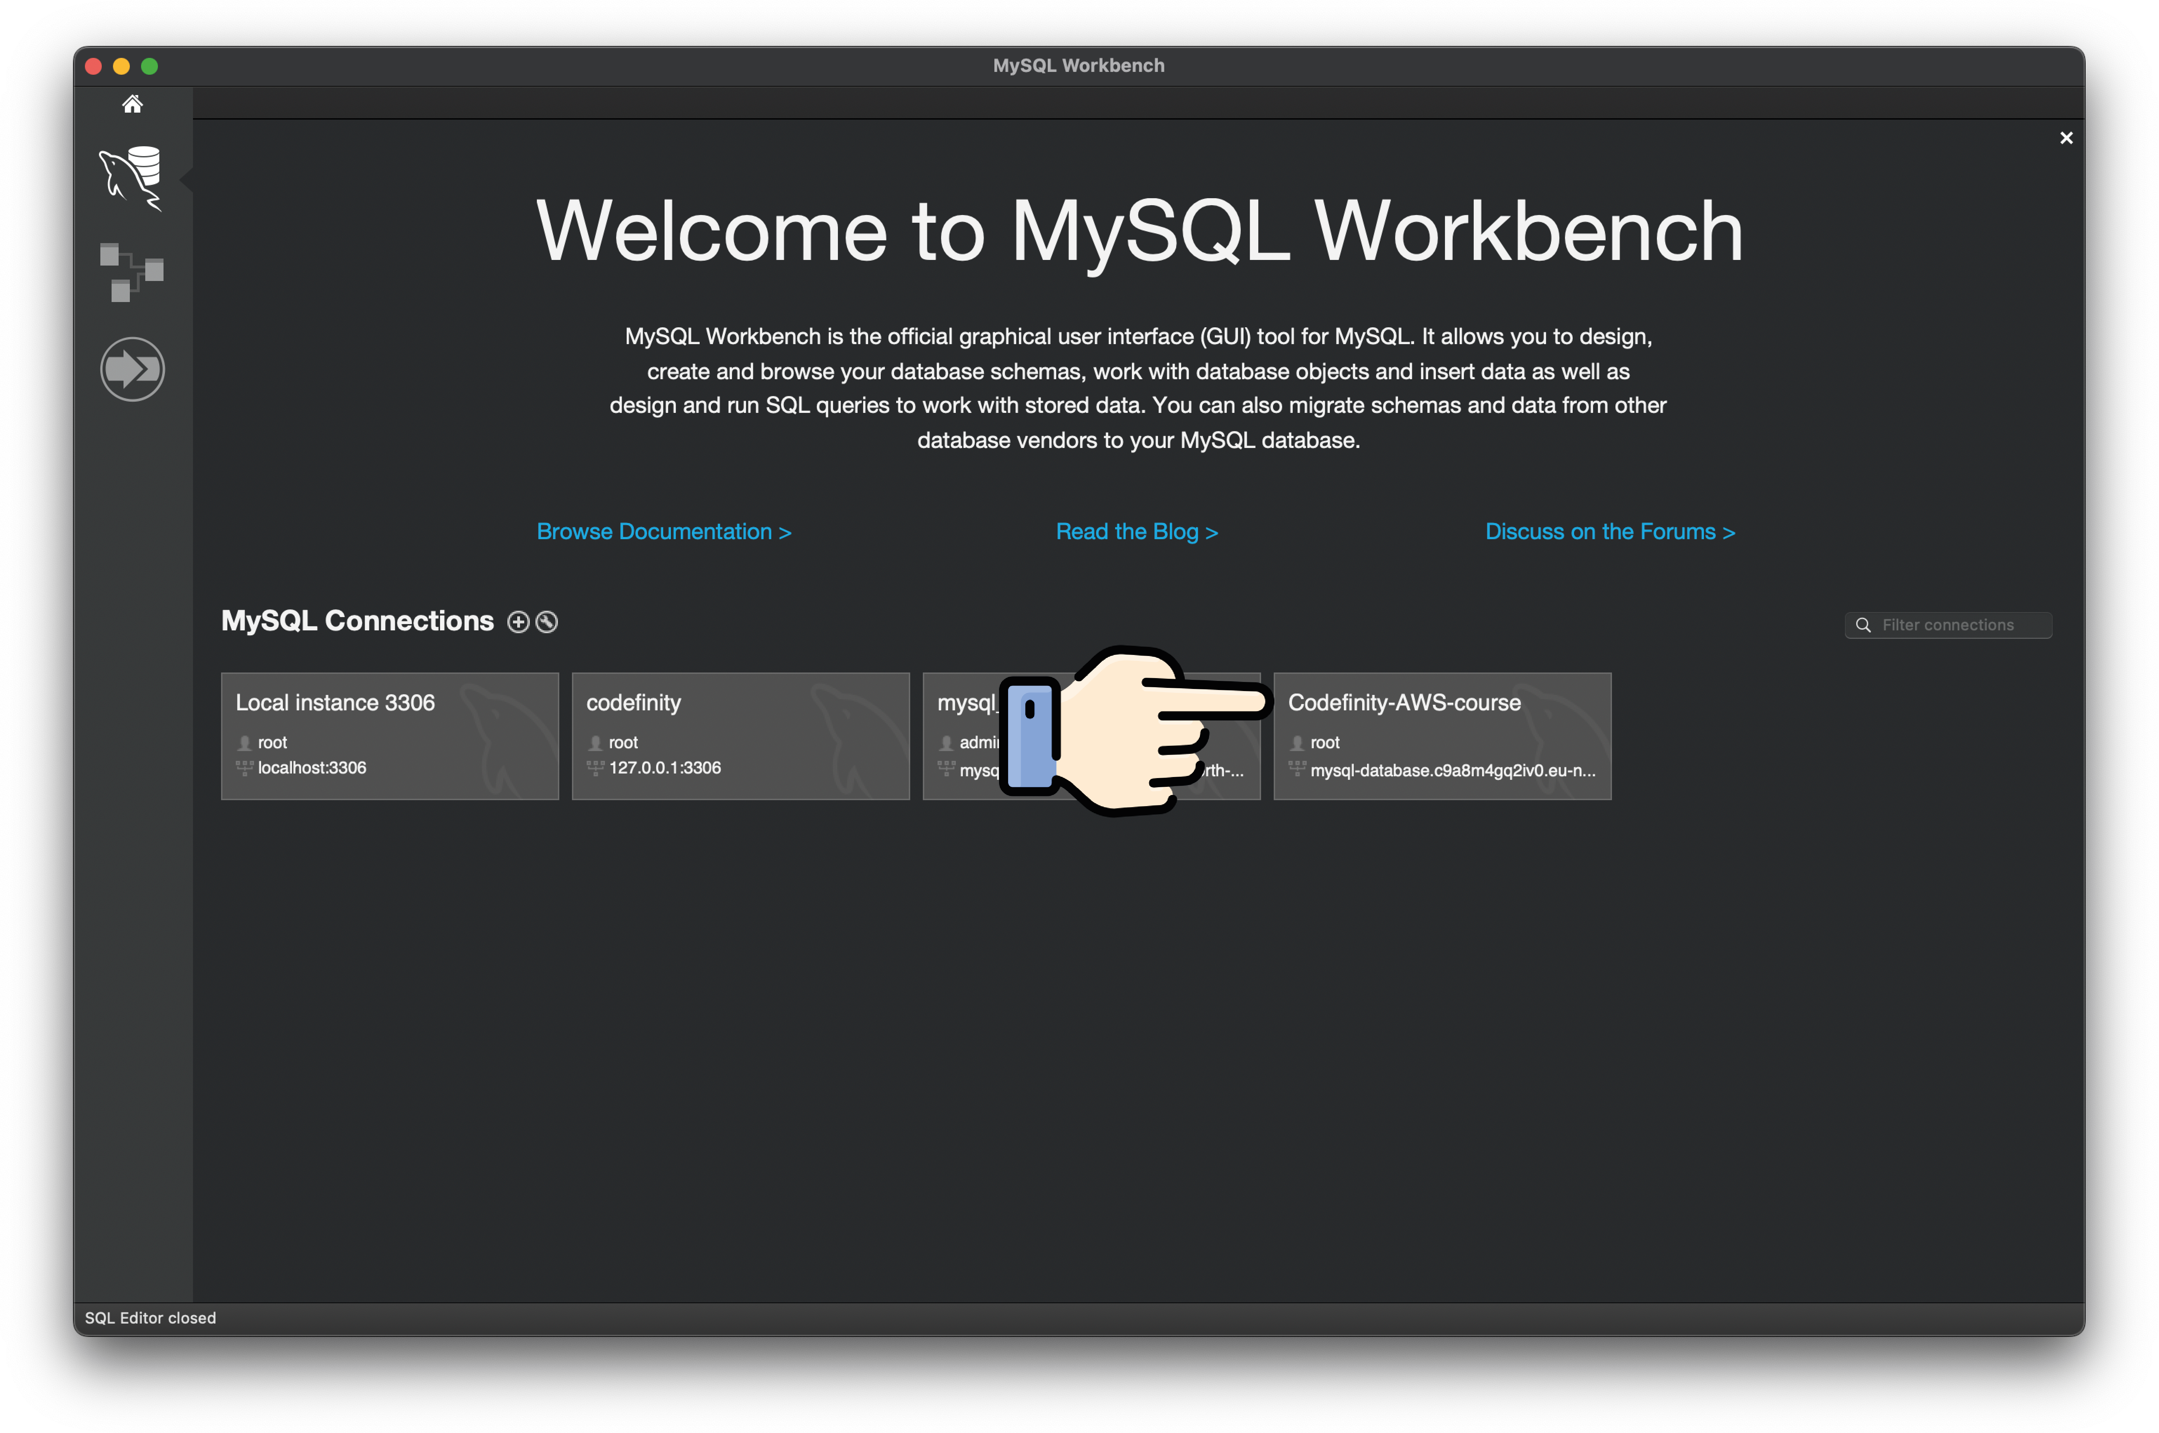The image size is (2159, 1433).
Task: Click the localhost:3306 host text
Action: (x=312, y=769)
